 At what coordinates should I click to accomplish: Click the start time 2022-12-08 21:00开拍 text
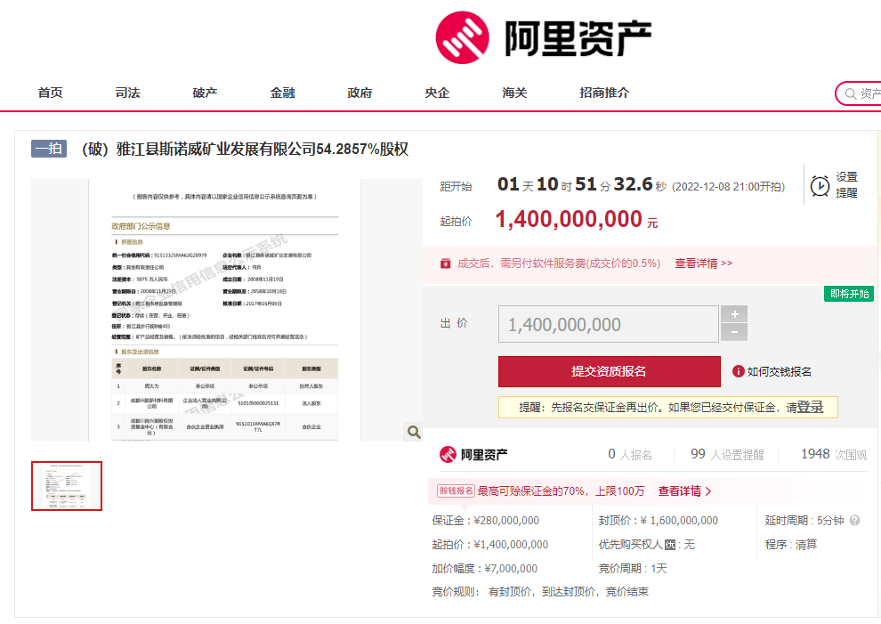pyautogui.click(x=729, y=187)
